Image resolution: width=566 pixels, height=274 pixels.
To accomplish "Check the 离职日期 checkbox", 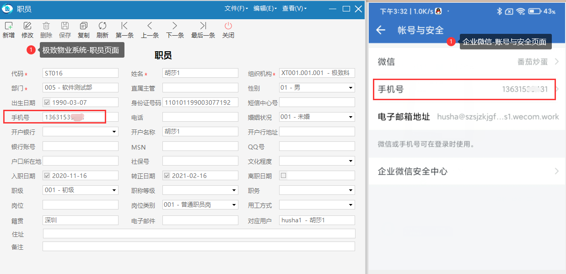I will 283,176.
